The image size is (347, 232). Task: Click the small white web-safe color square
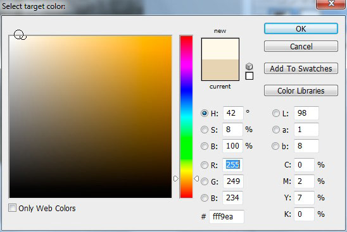coord(249,76)
